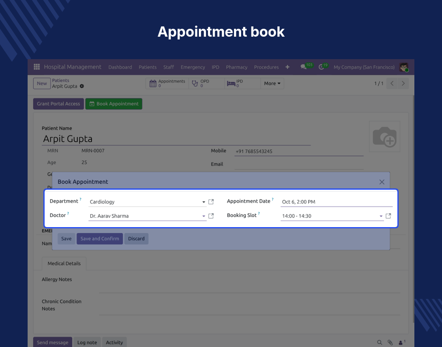Open the messages icon with 103 badge
The image size is (442, 347).
tap(303, 67)
